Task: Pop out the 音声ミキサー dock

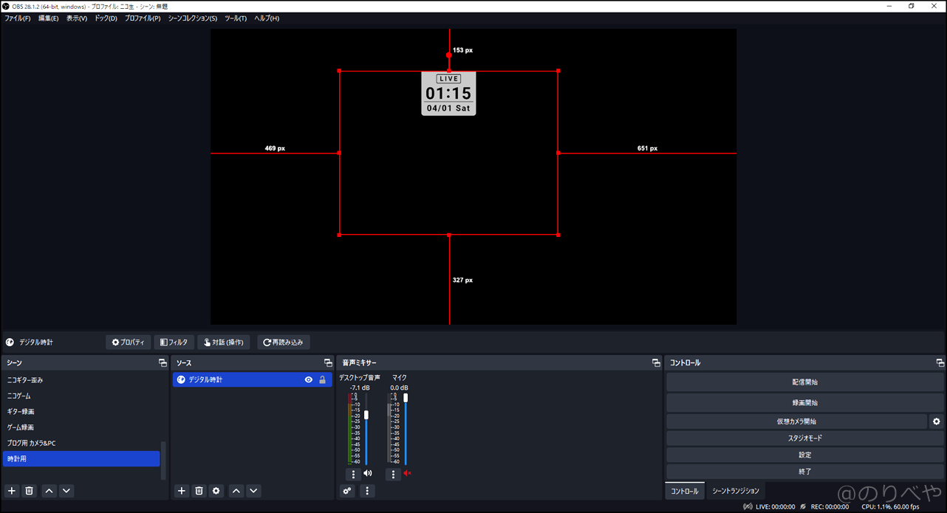Action: 655,363
